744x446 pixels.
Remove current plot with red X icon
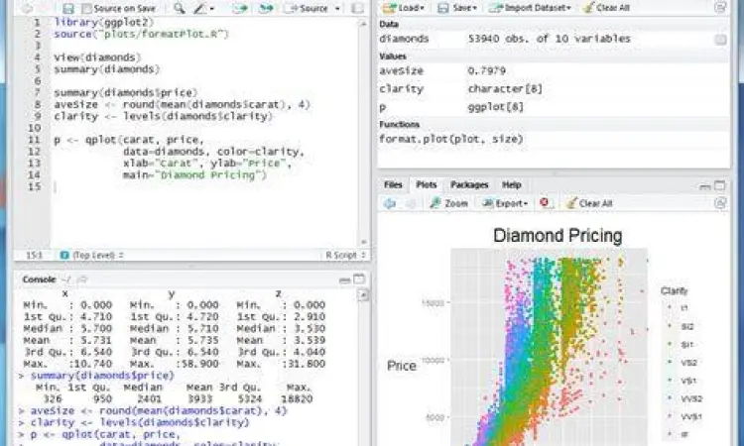tap(544, 203)
